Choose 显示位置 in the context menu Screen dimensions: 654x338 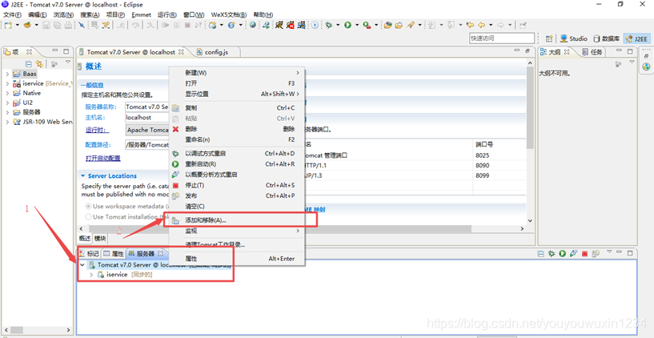pos(237,94)
